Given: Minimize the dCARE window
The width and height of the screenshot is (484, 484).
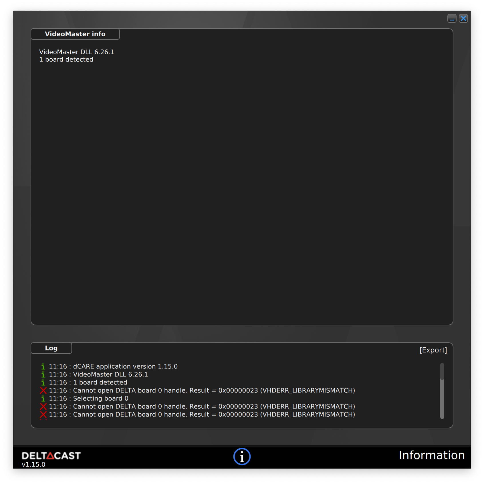Looking at the screenshot, I should [x=452, y=18].
